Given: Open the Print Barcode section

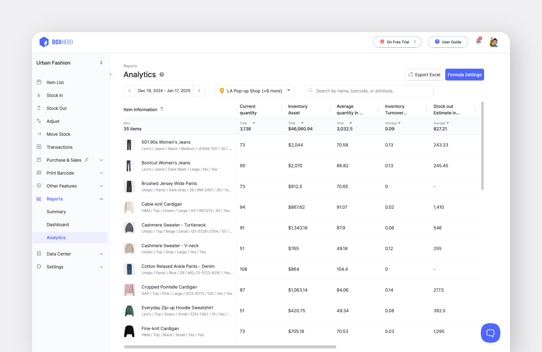Looking at the screenshot, I should click(x=60, y=173).
